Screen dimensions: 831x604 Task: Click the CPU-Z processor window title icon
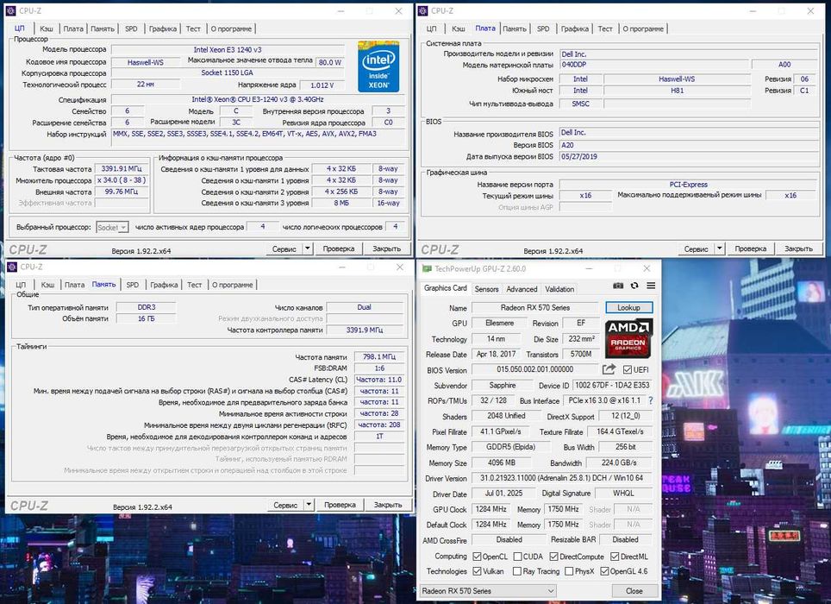coord(10,10)
